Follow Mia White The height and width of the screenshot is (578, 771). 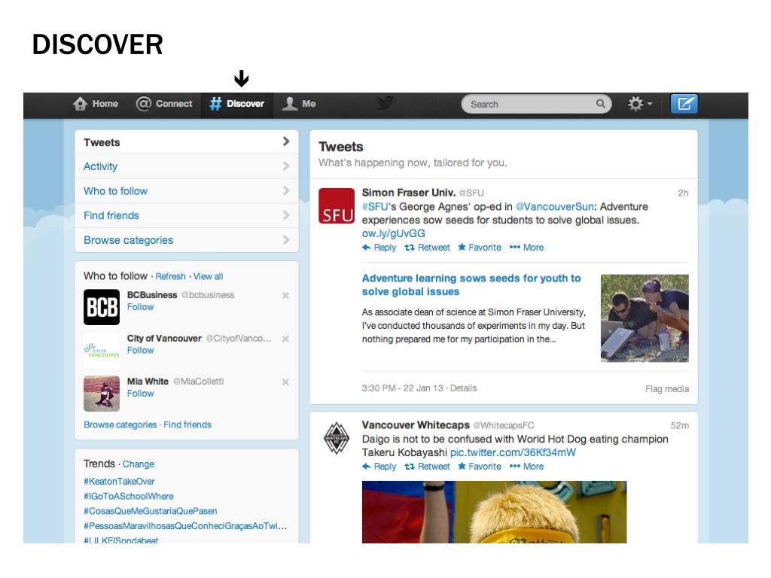tap(141, 394)
